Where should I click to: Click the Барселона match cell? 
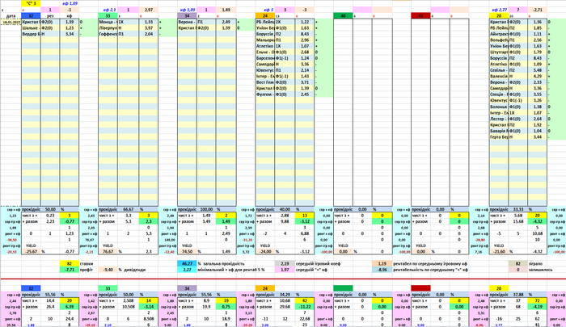click(x=265, y=58)
